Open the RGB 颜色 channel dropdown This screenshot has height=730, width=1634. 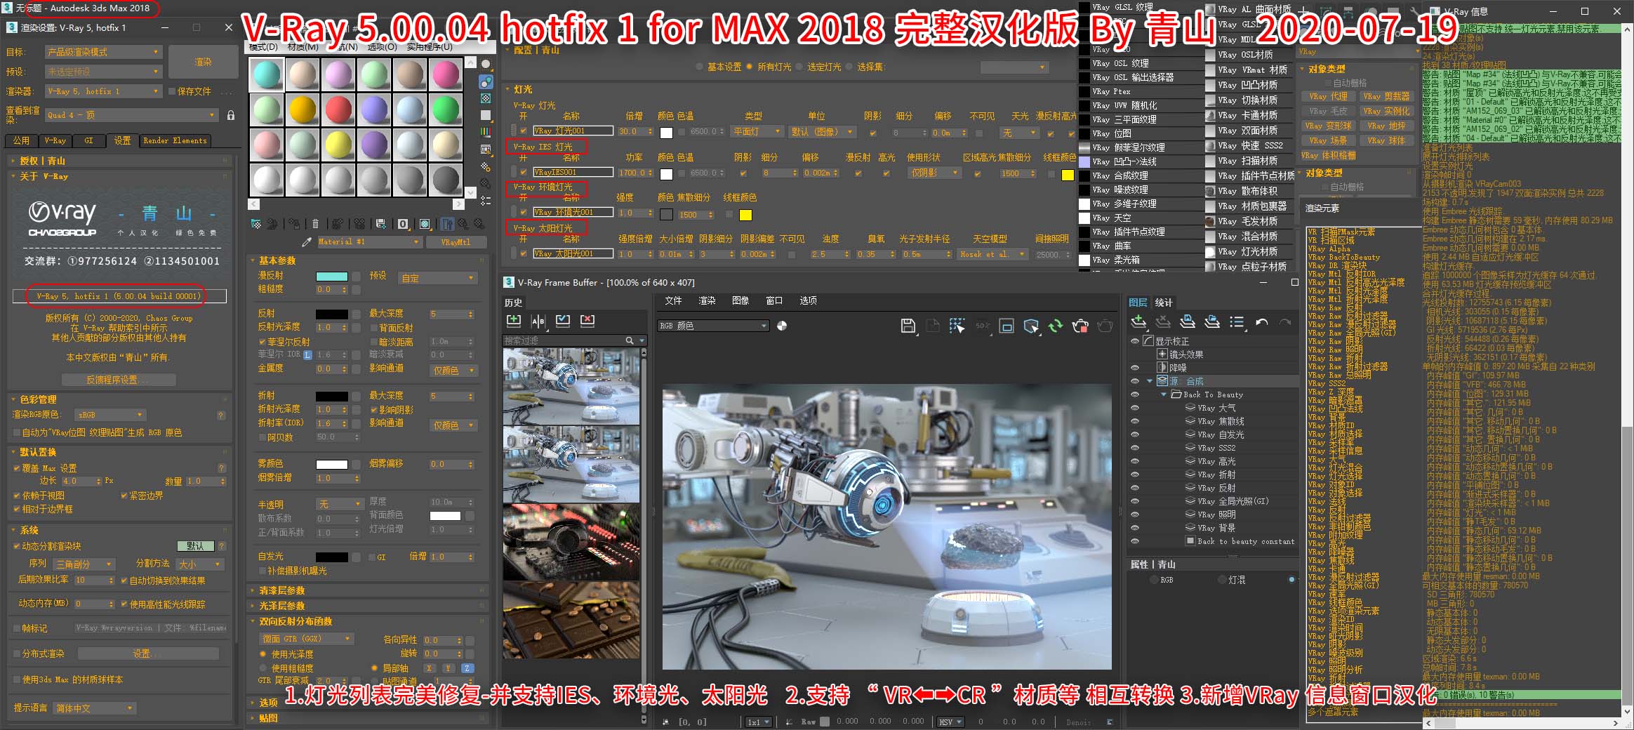click(713, 326)
